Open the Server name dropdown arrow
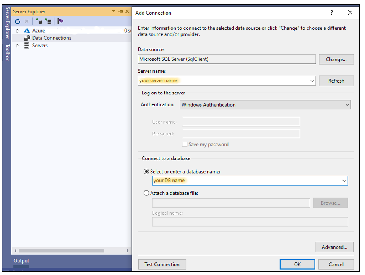This screenshot has height=275, width=365. (312, 81)
